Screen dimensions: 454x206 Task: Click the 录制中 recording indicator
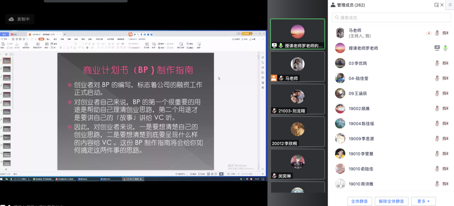20,19
